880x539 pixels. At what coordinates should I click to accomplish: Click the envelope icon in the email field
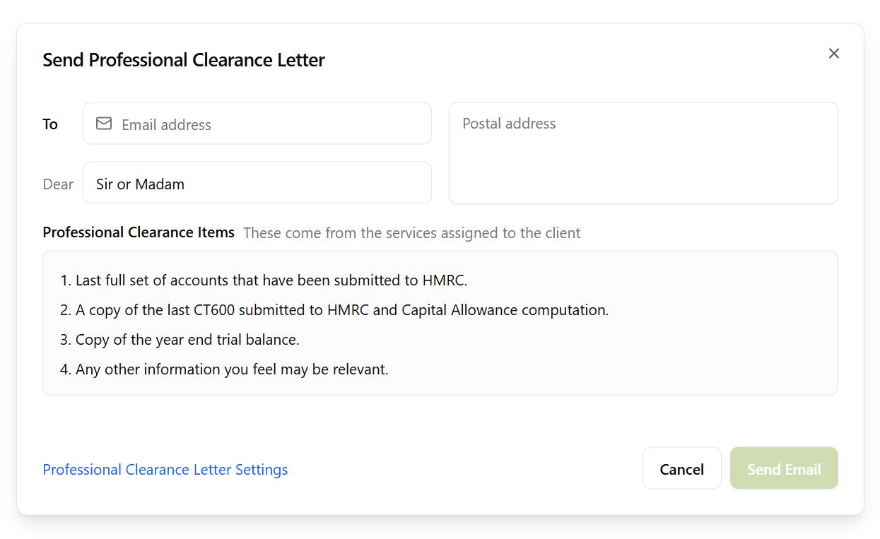coord(103,123)
